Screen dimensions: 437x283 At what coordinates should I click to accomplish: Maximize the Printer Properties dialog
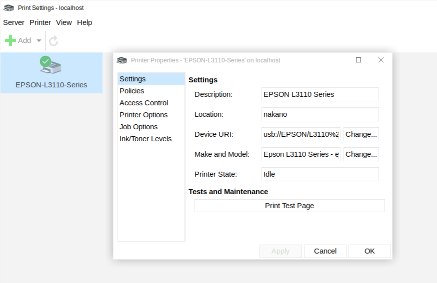[358, 60]
